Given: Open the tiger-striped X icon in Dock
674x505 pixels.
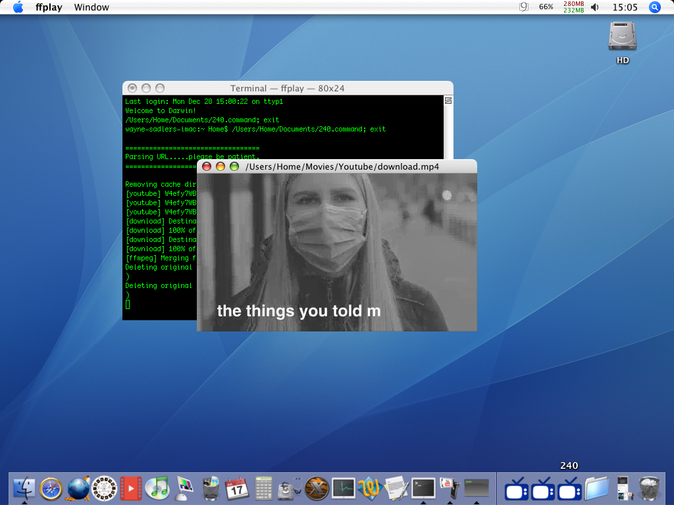Looking at the screenshot, I should (317, 489).
